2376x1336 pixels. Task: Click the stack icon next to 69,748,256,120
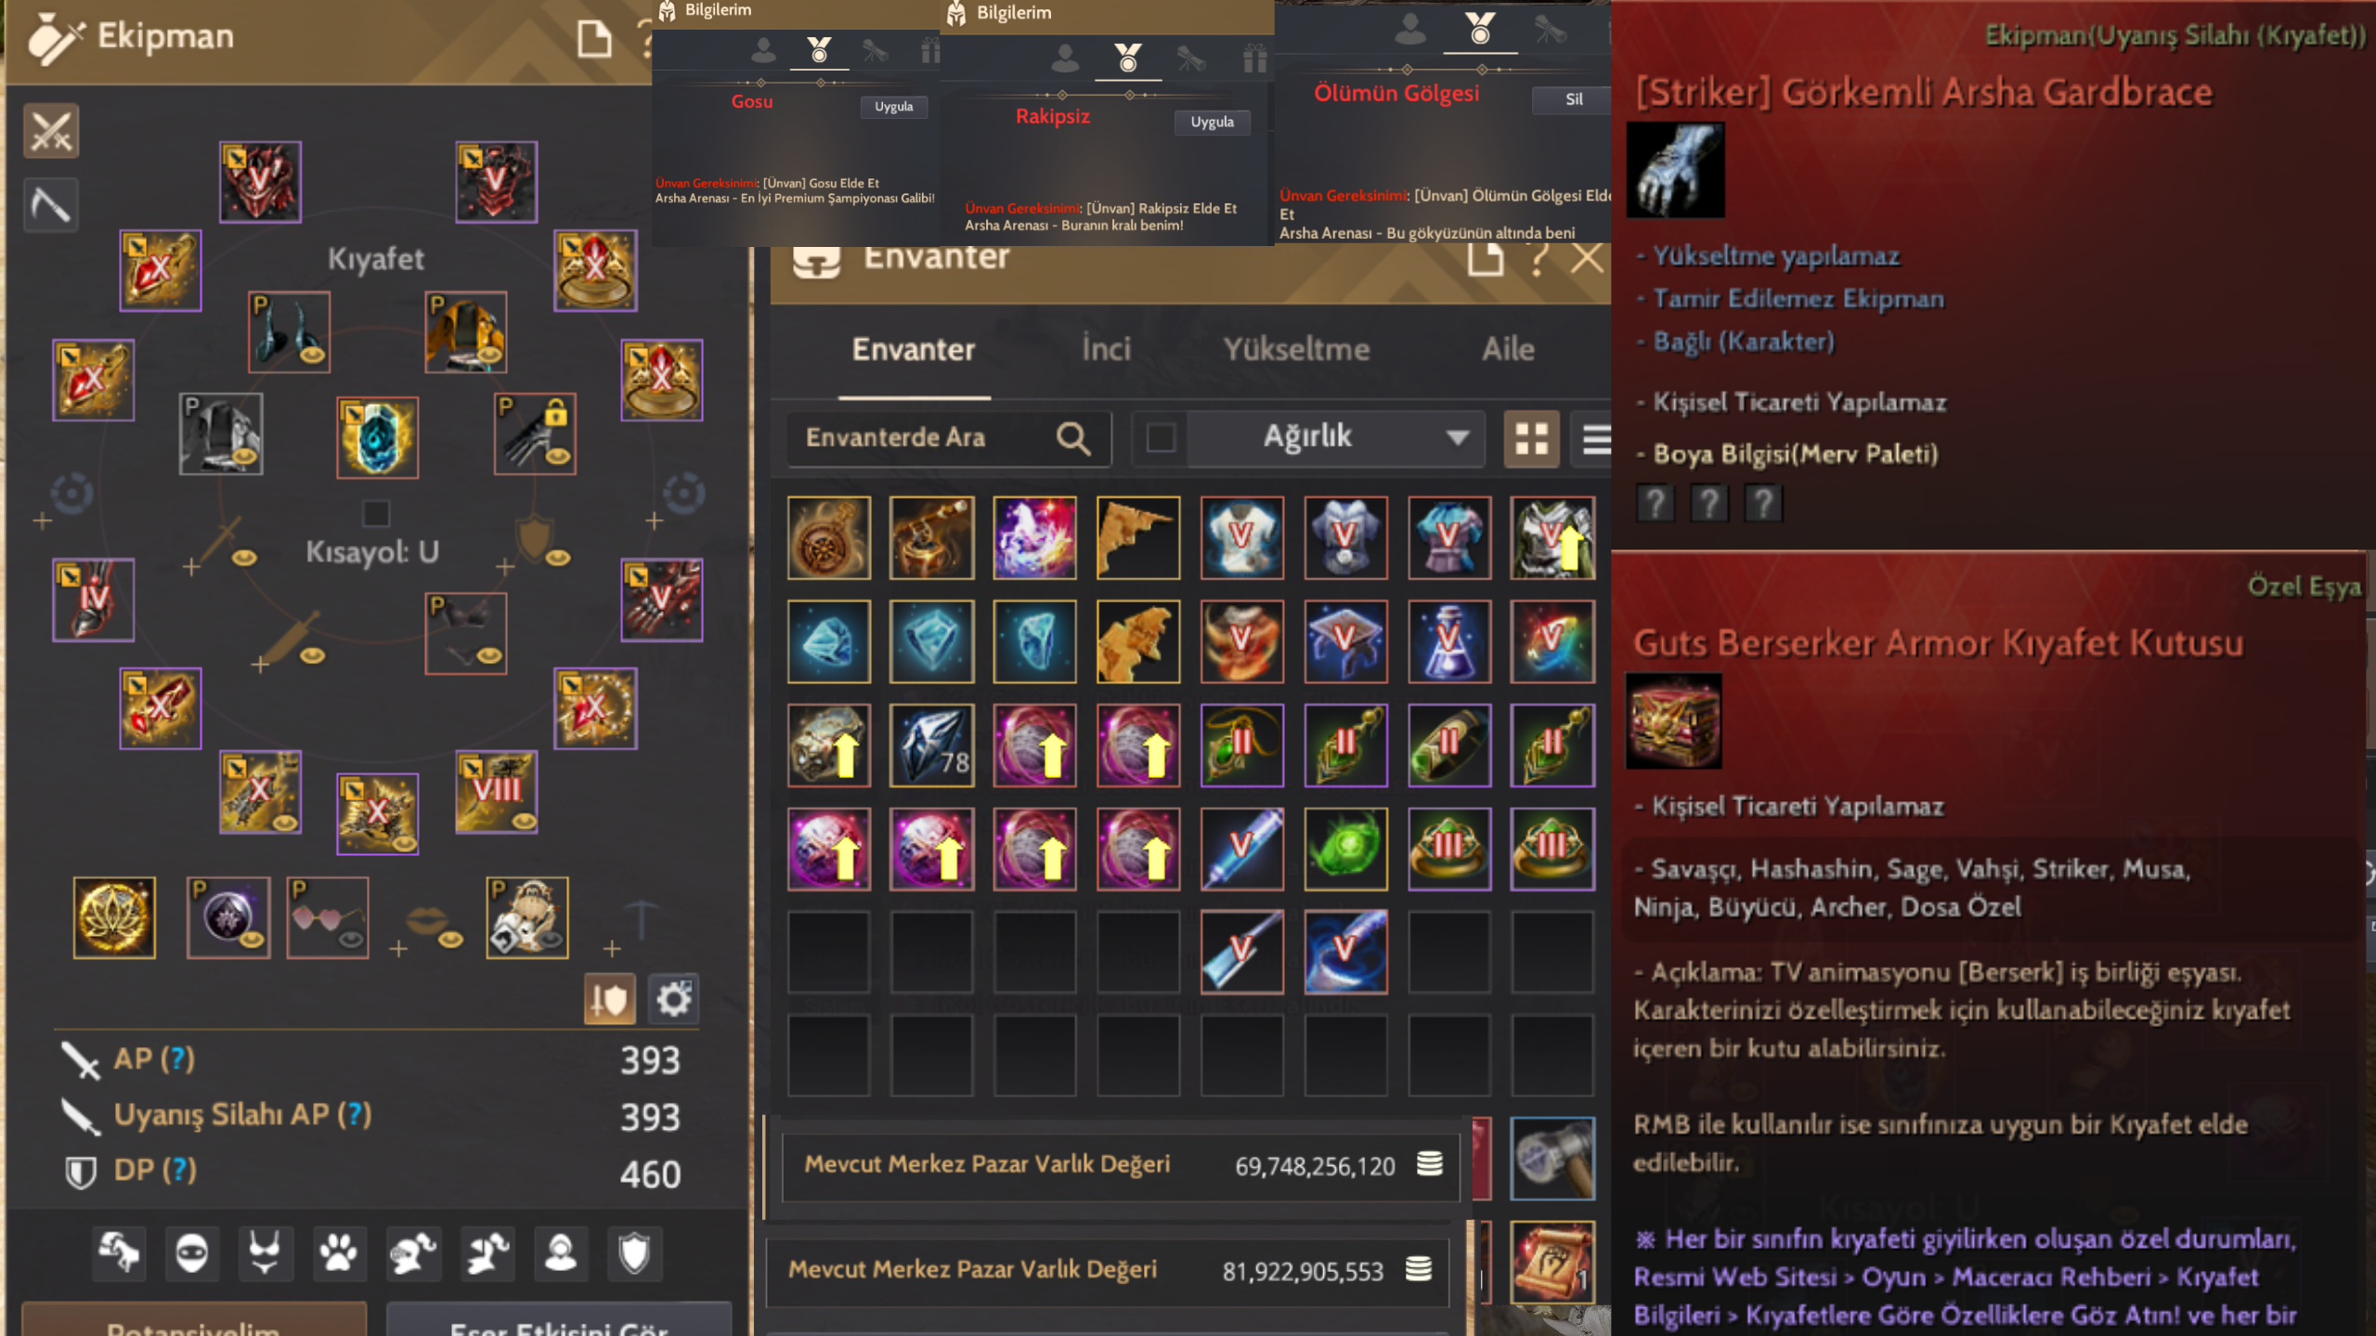[1429, 1164]
